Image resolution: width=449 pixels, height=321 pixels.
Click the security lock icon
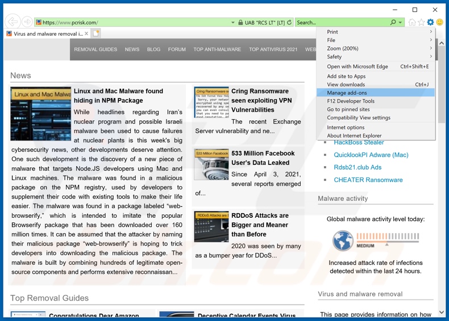click(x=240, y=23)
